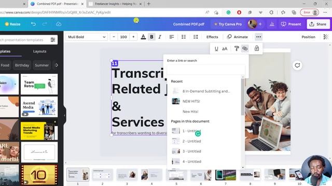Switch to Freelancer Insights browser tab
The width and height of the screenshot is (332, 186).
(116, 4)
